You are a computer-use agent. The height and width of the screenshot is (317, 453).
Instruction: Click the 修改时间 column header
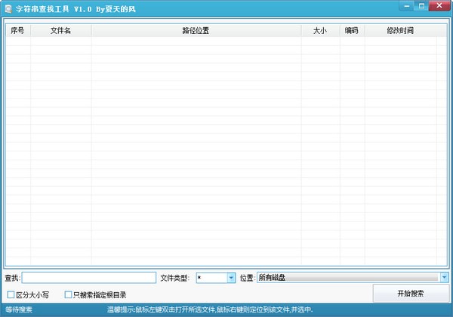[401, 31]
